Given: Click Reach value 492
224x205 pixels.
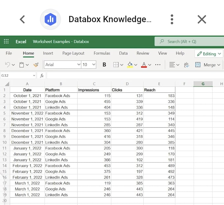Looking at the screenshot, I should point(159,171).
